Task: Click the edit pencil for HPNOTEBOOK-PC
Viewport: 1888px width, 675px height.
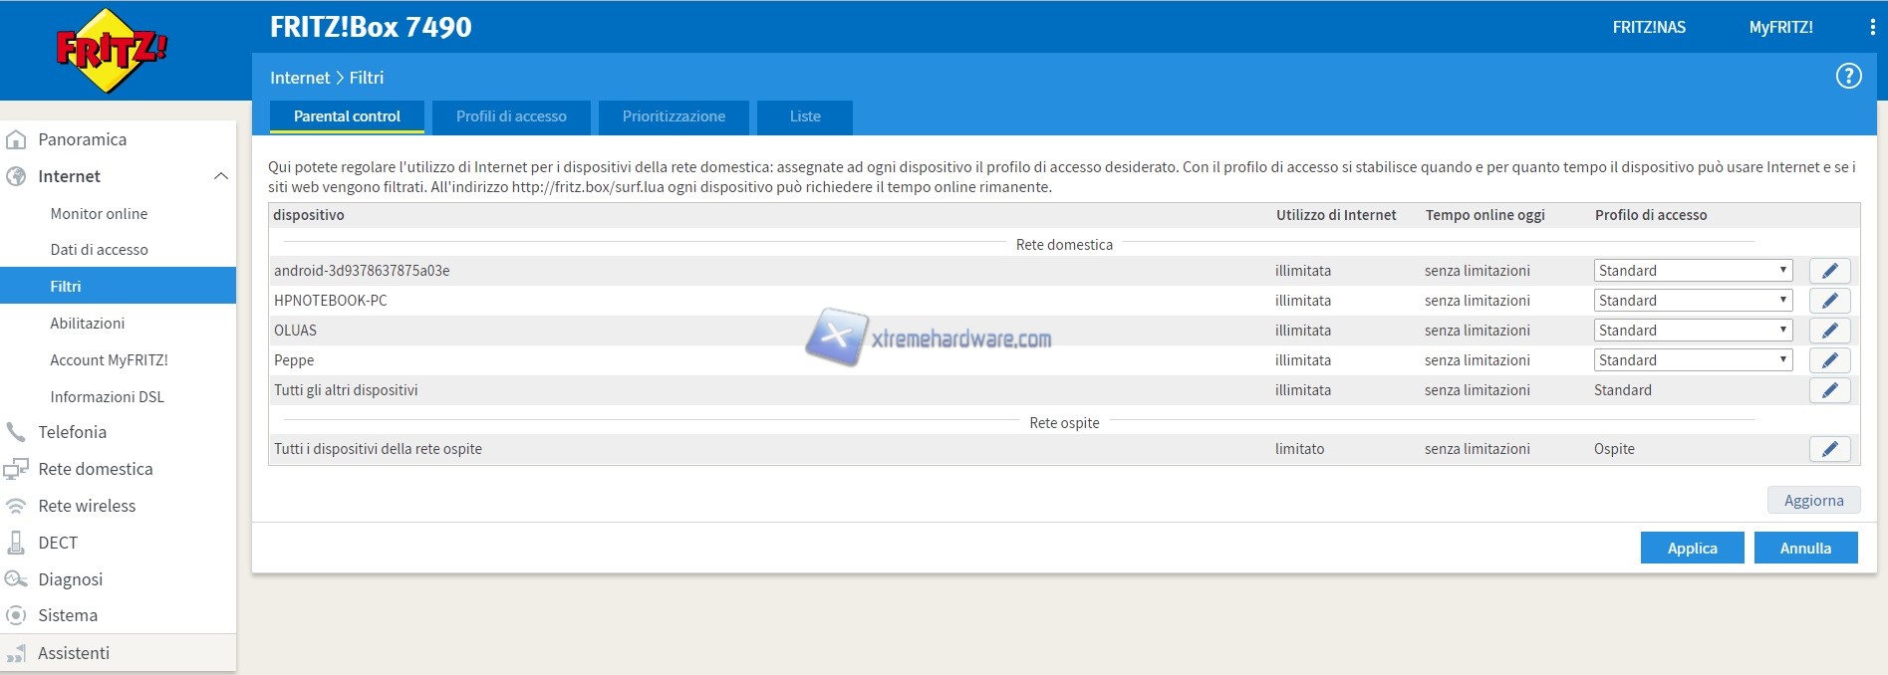Action: (x=1829, y=301)
